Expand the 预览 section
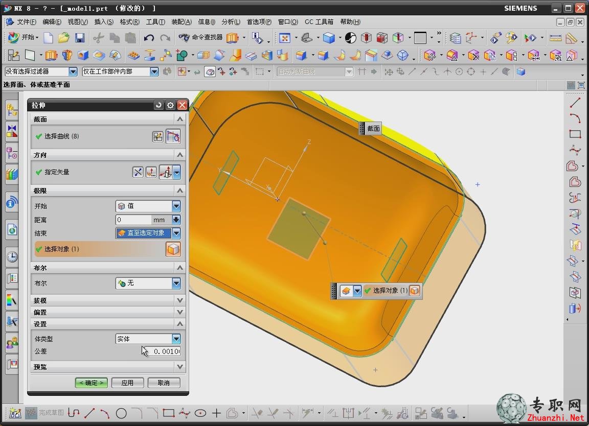Screen dimensions: 589x426 click(180, 367)
